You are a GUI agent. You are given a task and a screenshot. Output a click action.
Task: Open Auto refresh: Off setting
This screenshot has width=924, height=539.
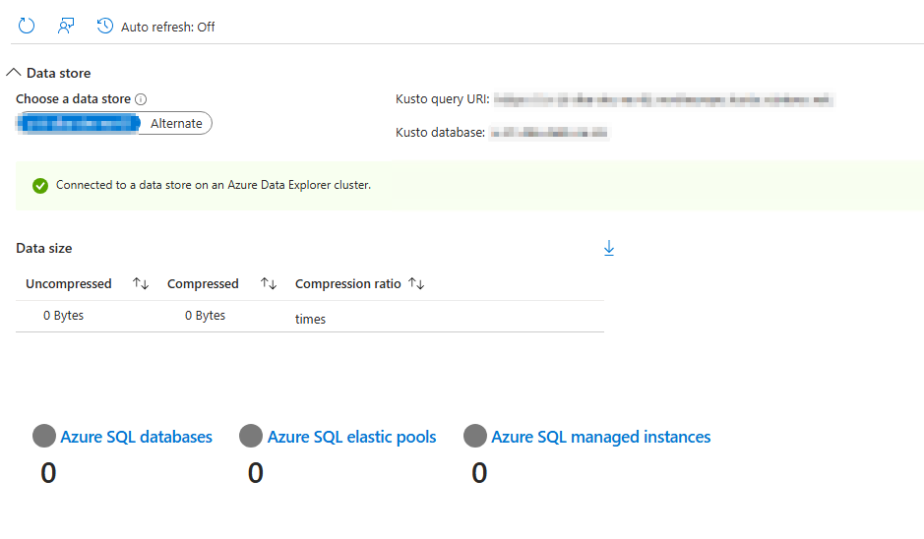tap(168, 28)
